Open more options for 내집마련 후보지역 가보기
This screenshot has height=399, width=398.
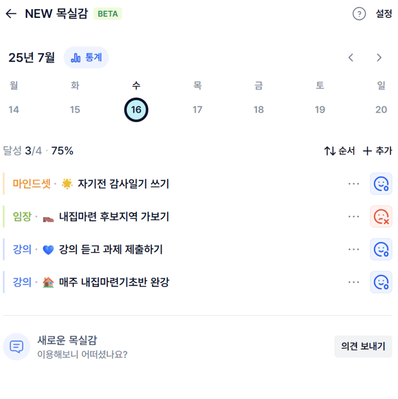[x=354, y=217]
